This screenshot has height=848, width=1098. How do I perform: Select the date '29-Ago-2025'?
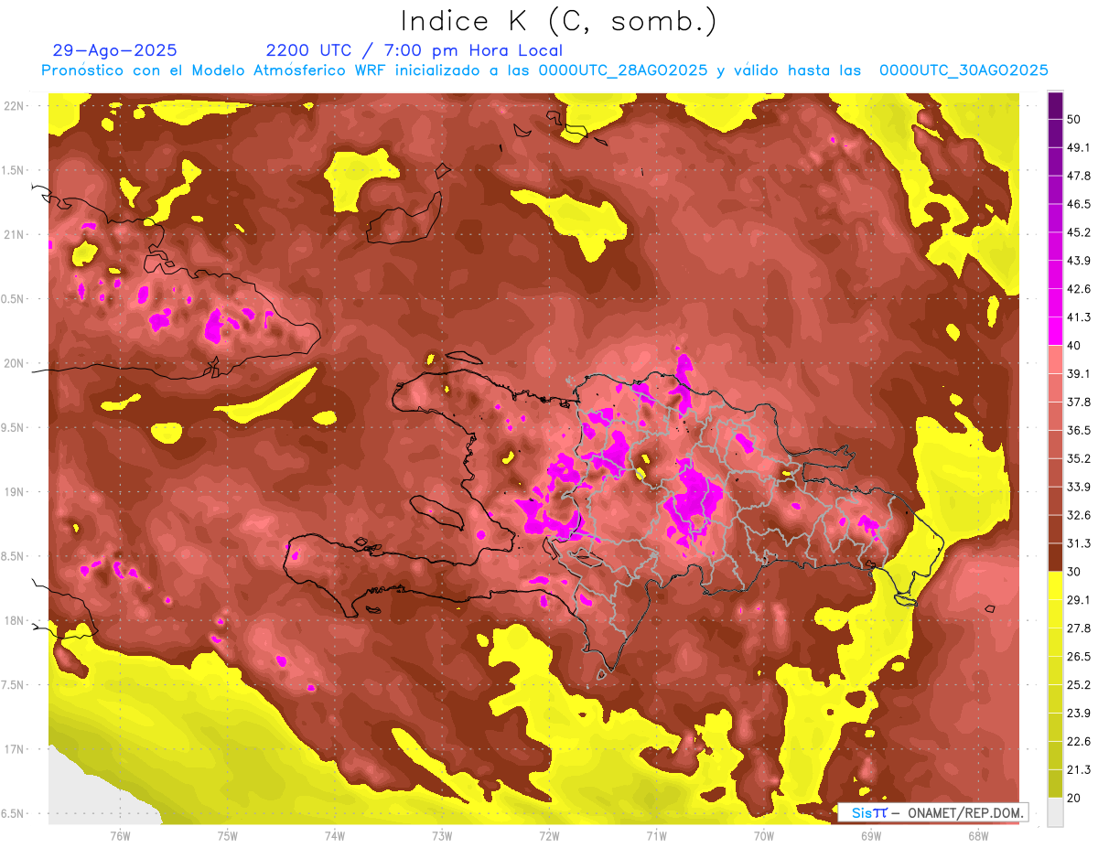(x=115, y=50)
